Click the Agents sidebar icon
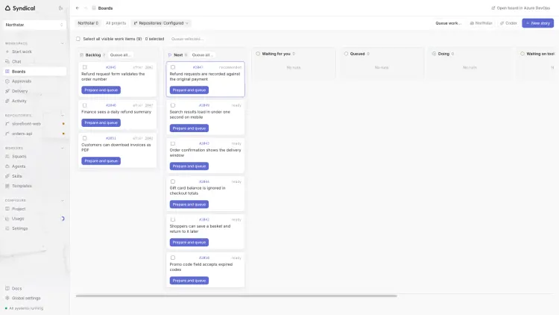Viewport: 559px width, 315px height. point(7,166)
